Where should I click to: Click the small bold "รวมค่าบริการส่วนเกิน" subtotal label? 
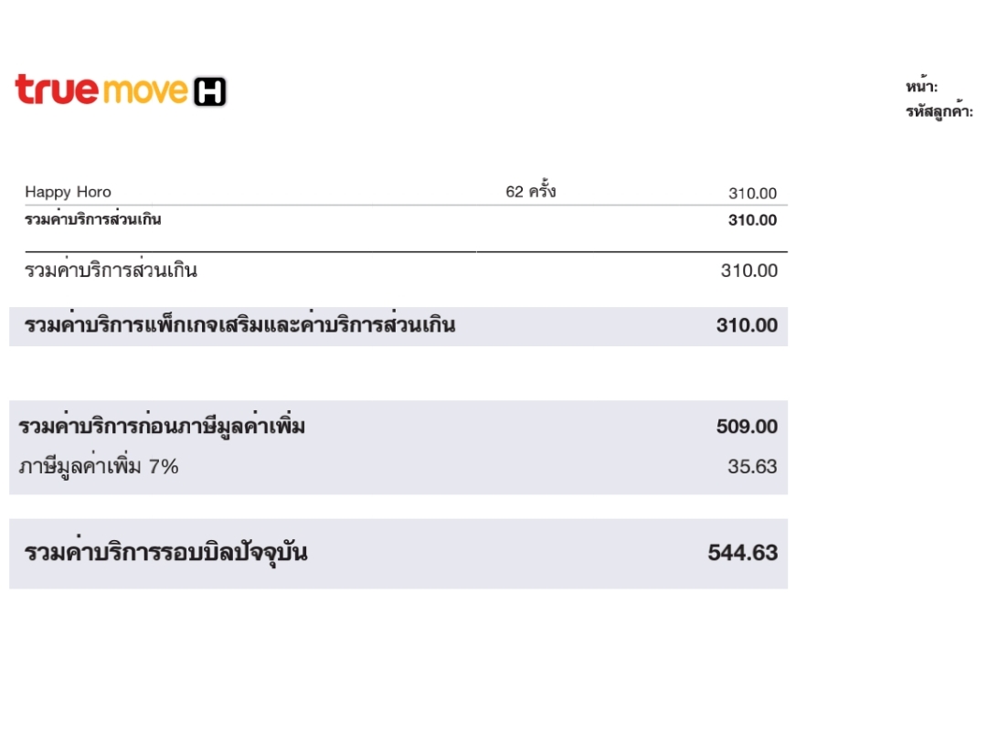click(x=92, y=219)
